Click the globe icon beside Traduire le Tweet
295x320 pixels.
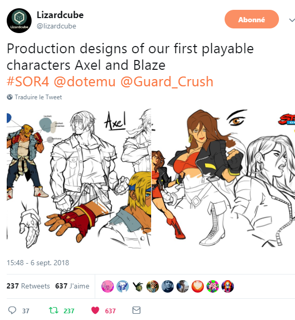coord(9,97)
